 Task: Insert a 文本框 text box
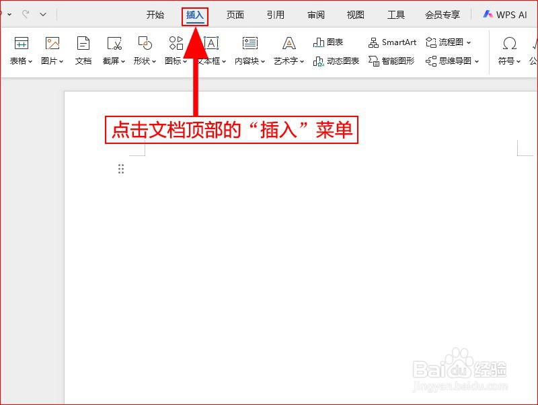pyautogui.click(x=210, y=50)
